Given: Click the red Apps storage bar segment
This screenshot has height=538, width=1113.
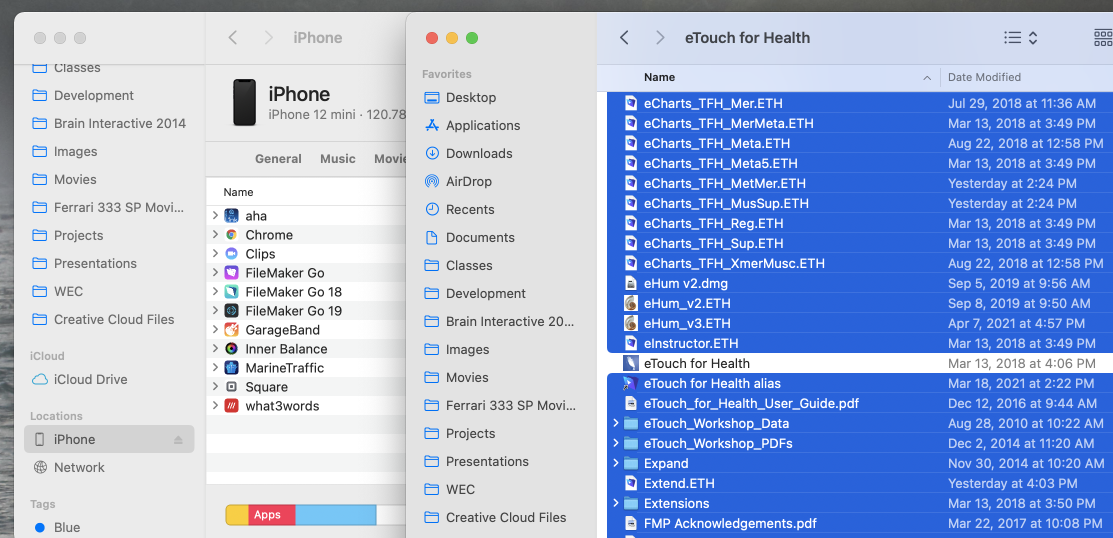Looking at the screenshot, I should 271,515.
